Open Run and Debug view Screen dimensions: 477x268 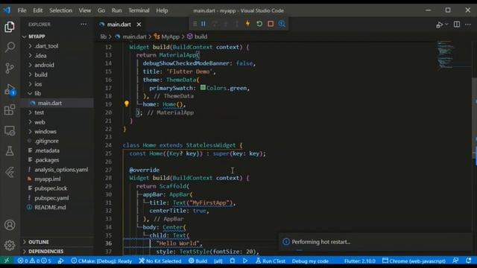coord(10,89)
